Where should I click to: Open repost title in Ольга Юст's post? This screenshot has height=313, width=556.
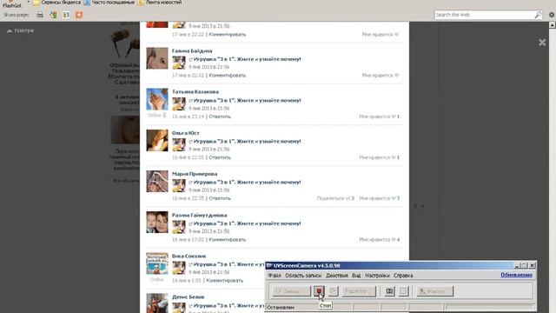(247, 141)
